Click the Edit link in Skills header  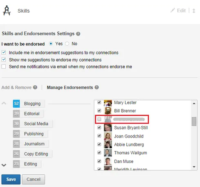(181, 11)
